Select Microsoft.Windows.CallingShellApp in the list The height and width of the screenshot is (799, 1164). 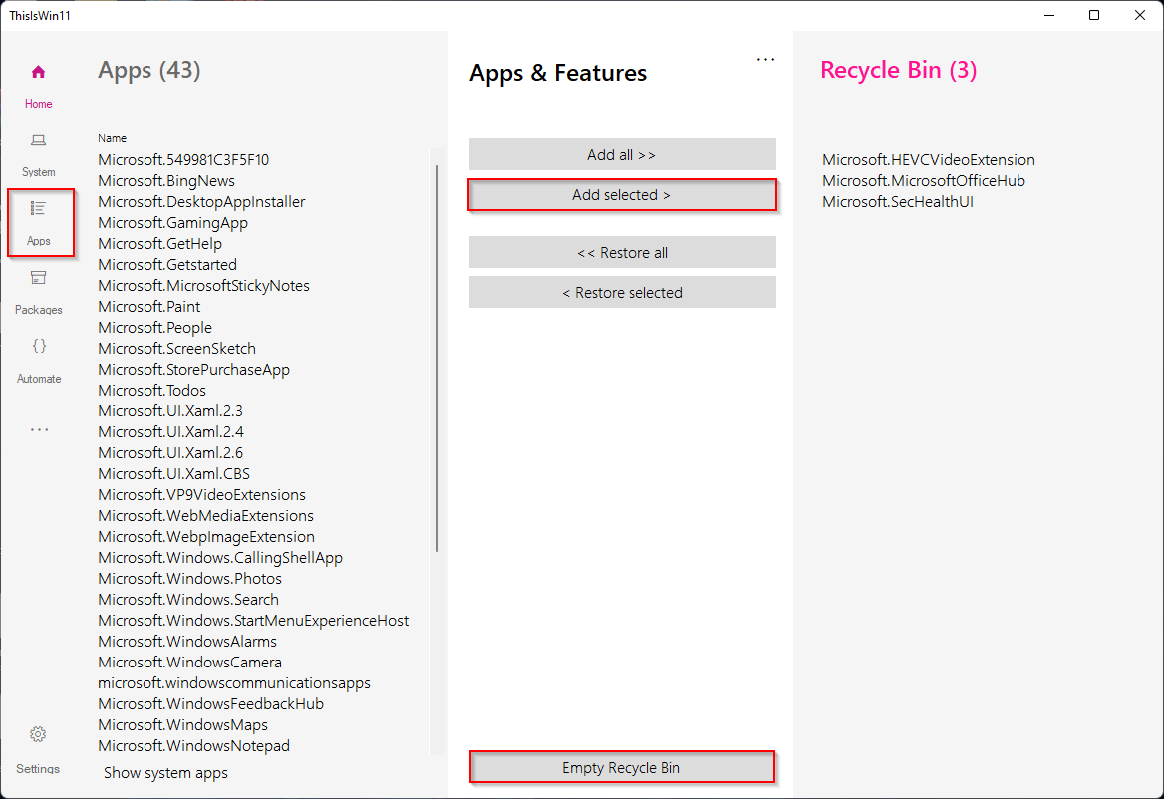[x=219, y=557]
